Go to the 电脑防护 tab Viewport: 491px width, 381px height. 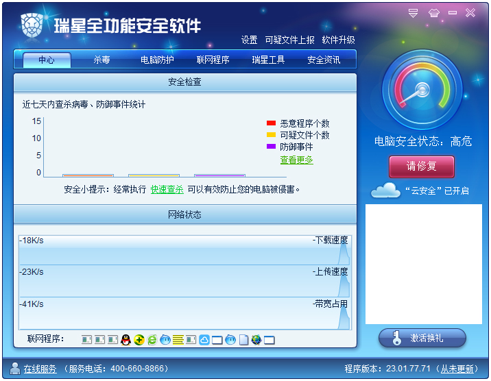157,60
